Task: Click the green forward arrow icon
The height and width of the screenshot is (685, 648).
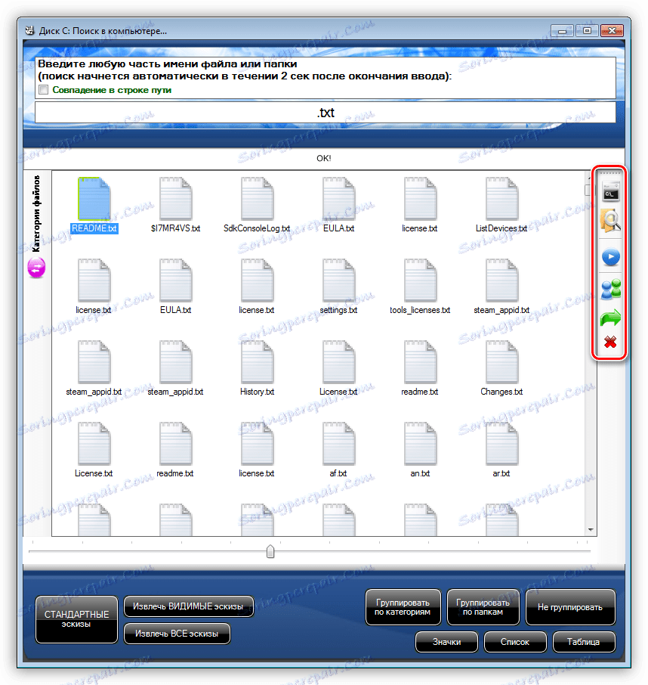Action: pos(610,318)
